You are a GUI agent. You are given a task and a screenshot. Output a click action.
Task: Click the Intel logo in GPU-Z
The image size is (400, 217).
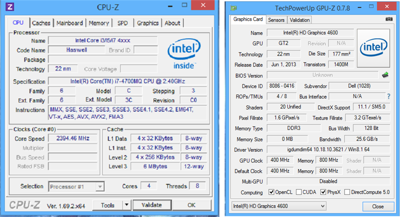[x=373, y=48]
